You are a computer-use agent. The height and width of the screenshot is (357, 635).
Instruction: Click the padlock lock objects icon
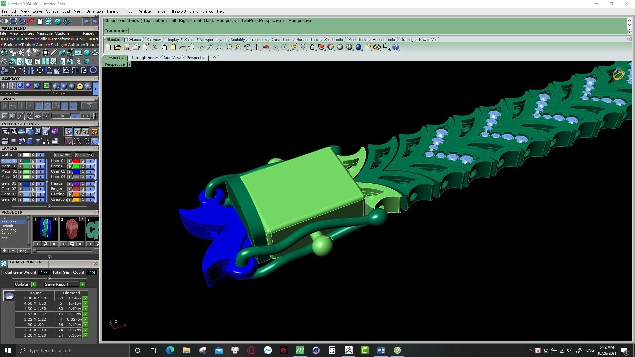tap(312, 47)
